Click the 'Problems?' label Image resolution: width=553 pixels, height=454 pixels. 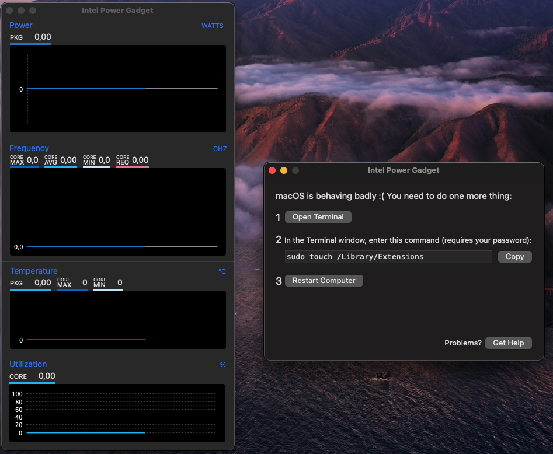[462, 343]
